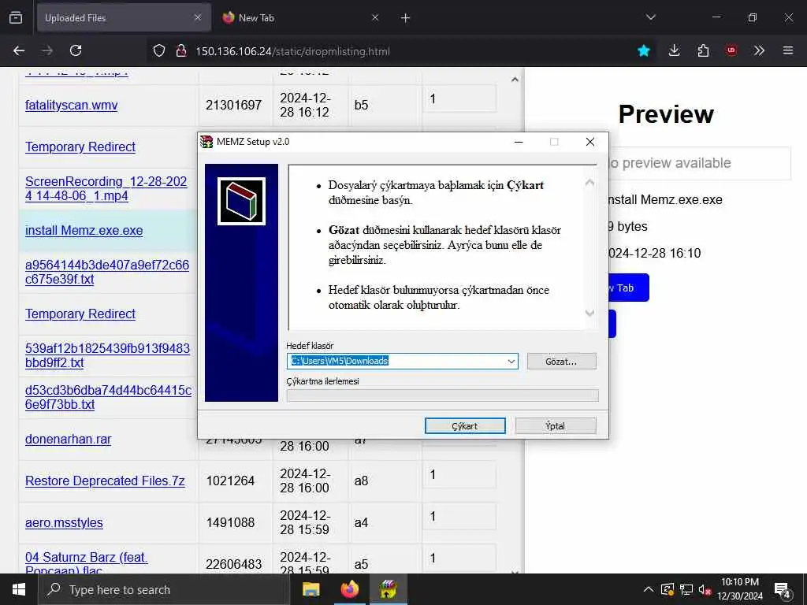This screenshot has height=605, width=807.
Task: Click the Gözat... browse button
Action: click(561, 361)
